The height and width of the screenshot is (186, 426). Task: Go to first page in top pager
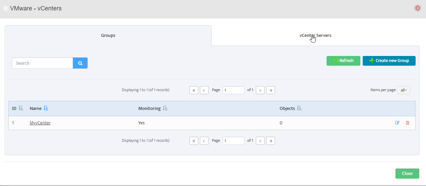coord(194,90)
